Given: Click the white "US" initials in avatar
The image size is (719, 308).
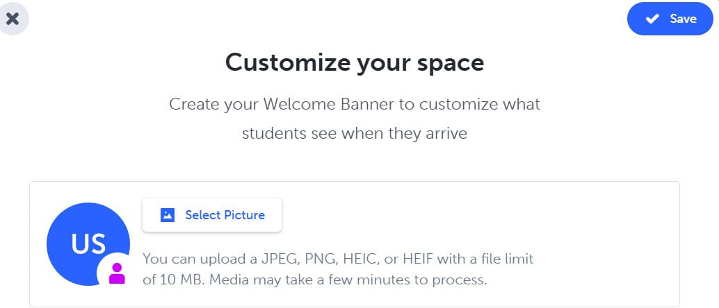Looking at the screenshot, I should coord(88,243).
